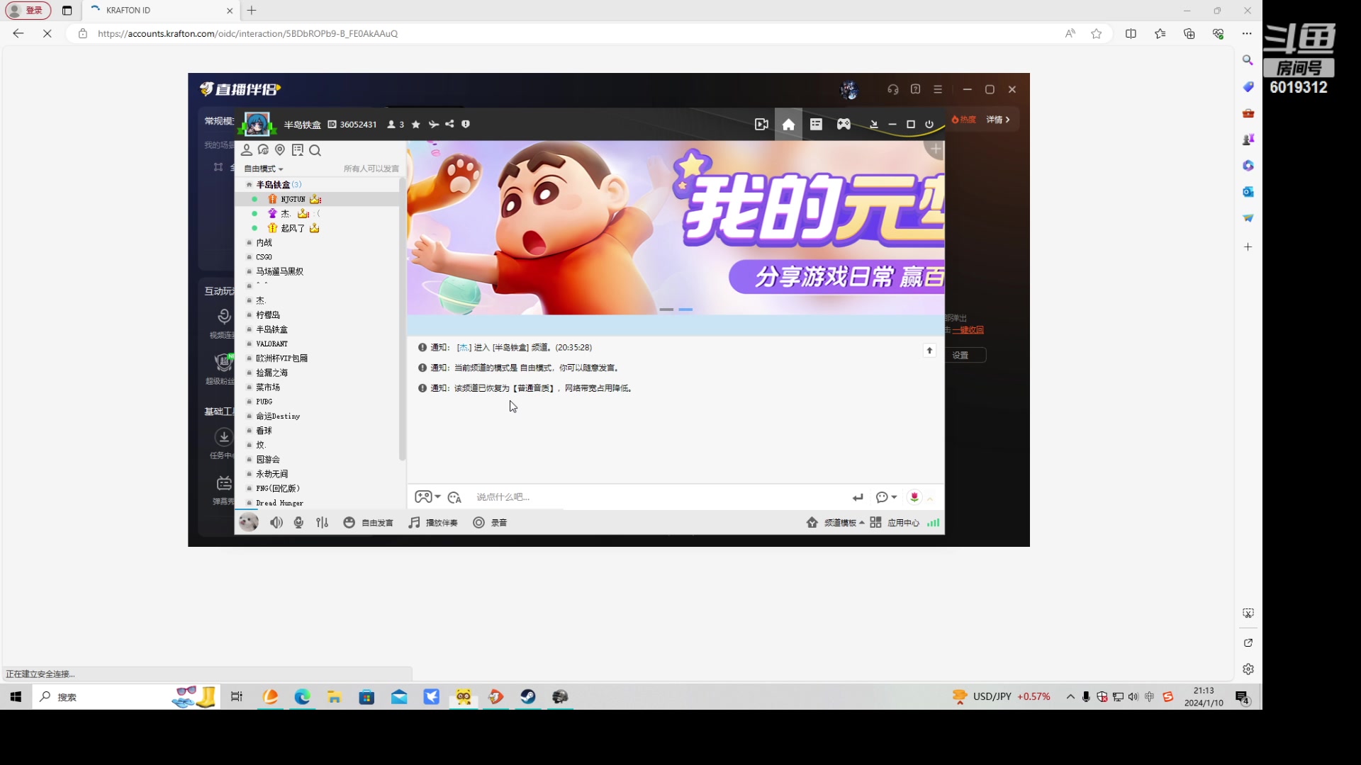
Task: Select the CSGO sub-channel
Action: point(264,257)
